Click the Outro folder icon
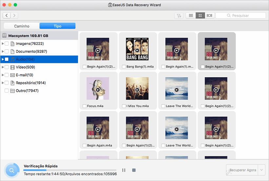Image resolution: width=269 pixels, height=181 pixels. [x=12, y=91]
